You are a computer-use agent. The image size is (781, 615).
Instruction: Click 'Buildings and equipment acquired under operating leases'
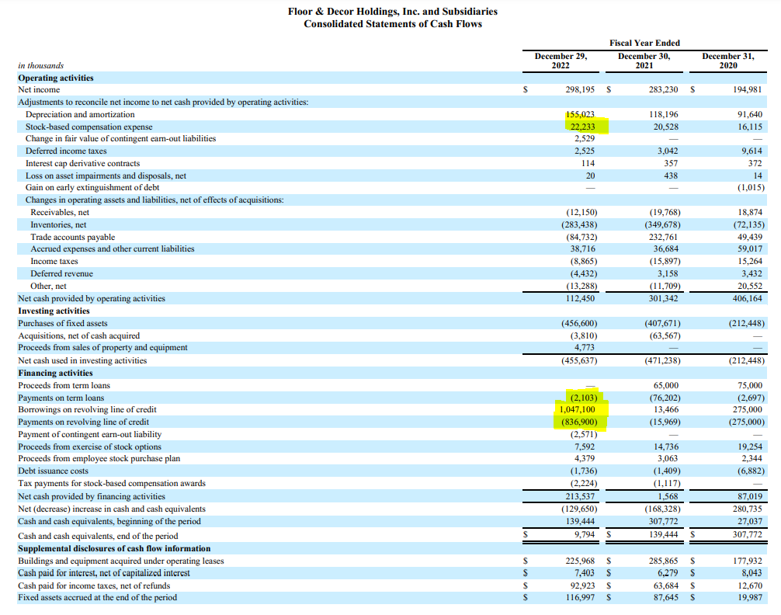(121, 561)
